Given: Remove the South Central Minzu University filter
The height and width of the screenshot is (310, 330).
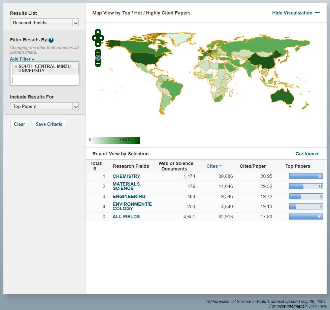Looking at the screenshot, I should coord(16,67).
